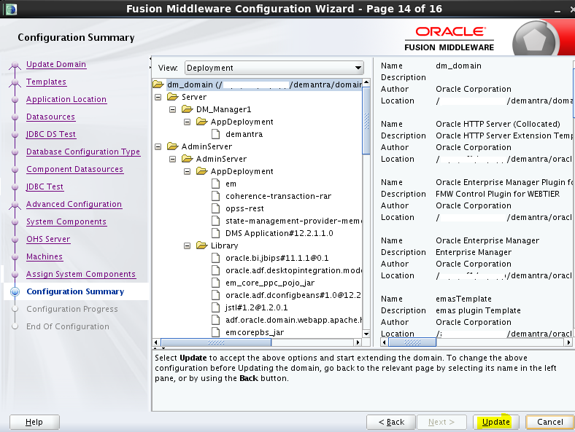Open the Component Datasources step
Viewport: 575px width, 432px height.
(75, 169)
